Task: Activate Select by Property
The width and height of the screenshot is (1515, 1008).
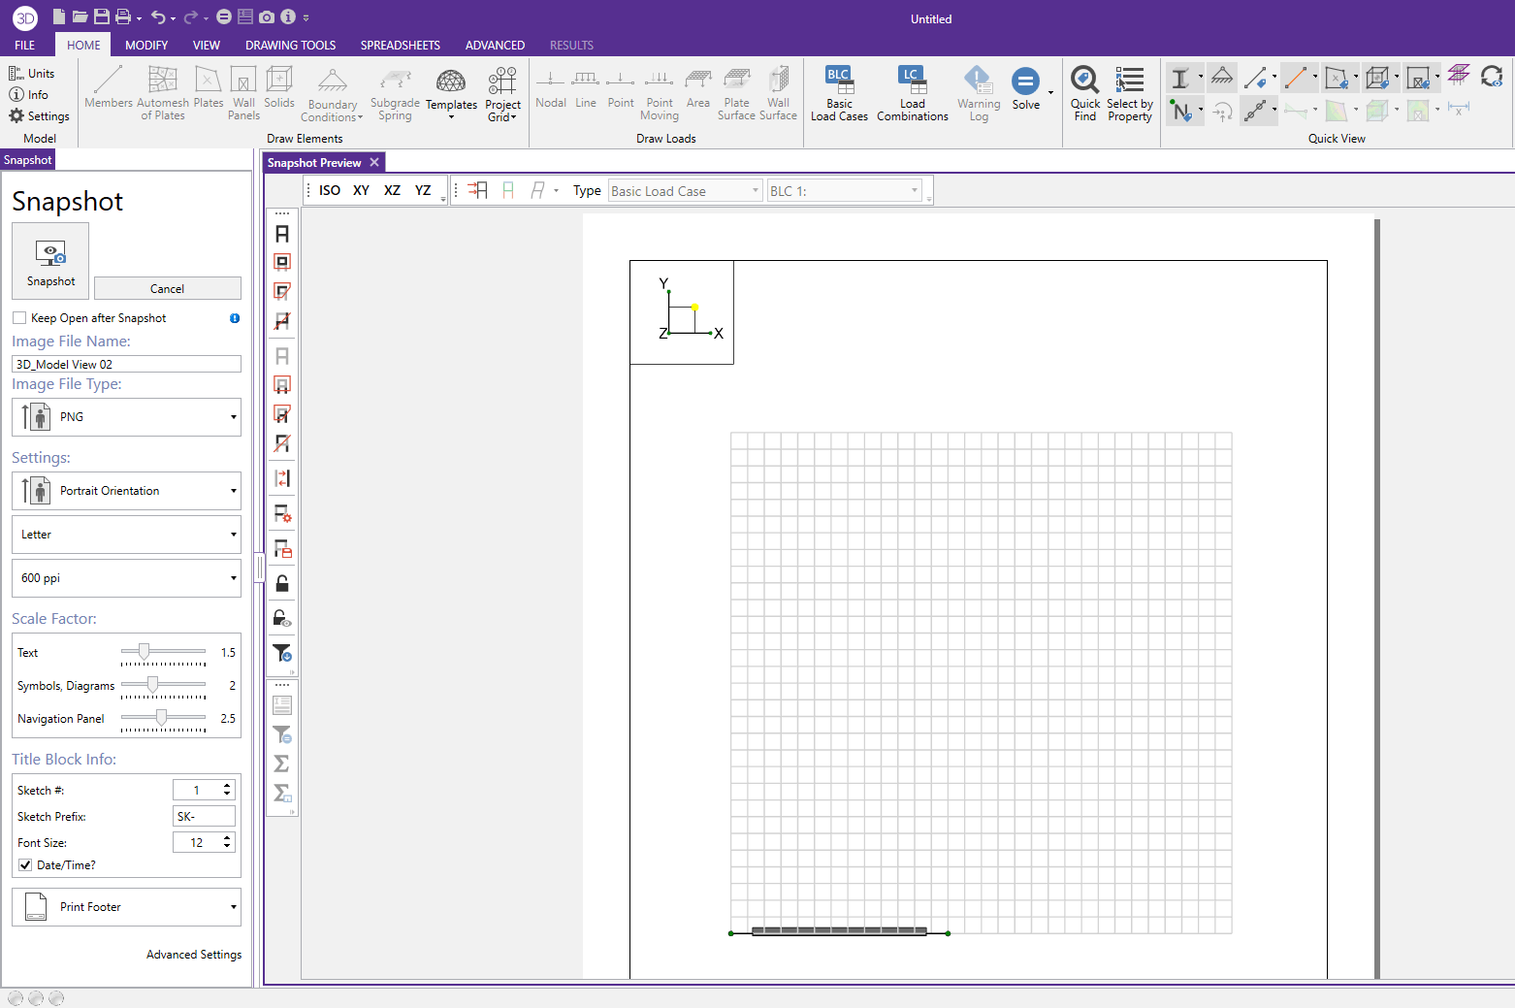Action: point(1129,94)
